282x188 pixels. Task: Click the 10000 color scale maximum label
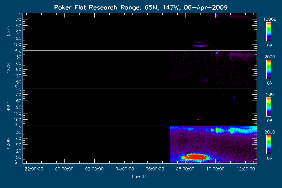click(x=270, y=19)
